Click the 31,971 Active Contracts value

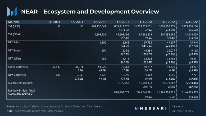tap(79, 67)
